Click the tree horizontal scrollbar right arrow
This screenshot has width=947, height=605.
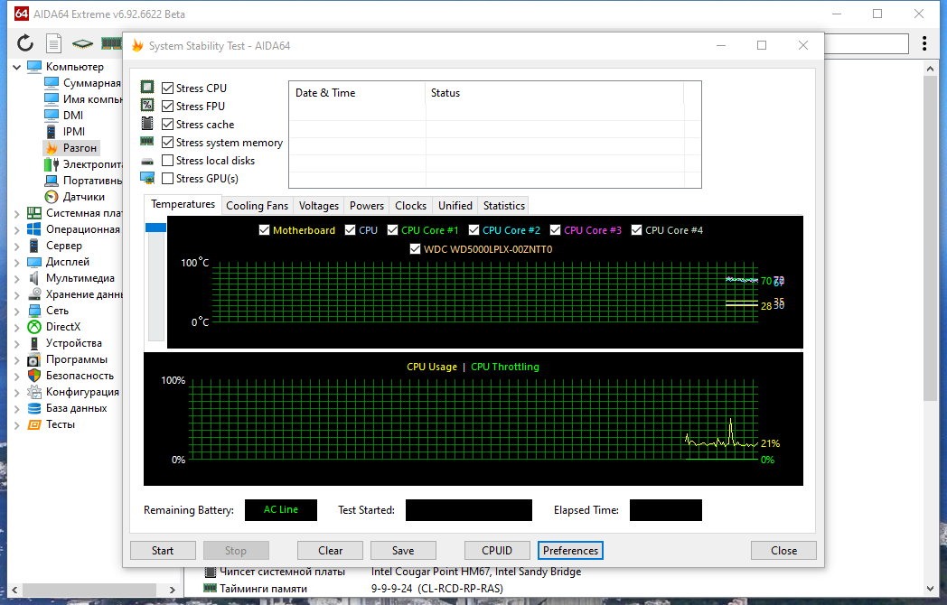click(172, 590)
